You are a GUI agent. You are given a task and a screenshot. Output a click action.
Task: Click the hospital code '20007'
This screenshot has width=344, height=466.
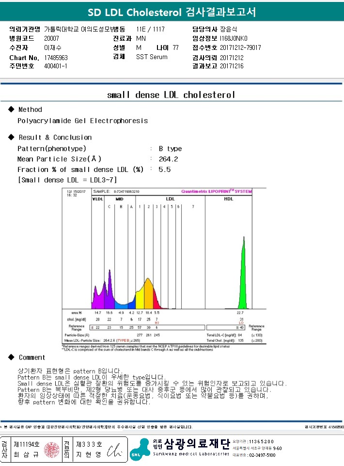[51, 38]
